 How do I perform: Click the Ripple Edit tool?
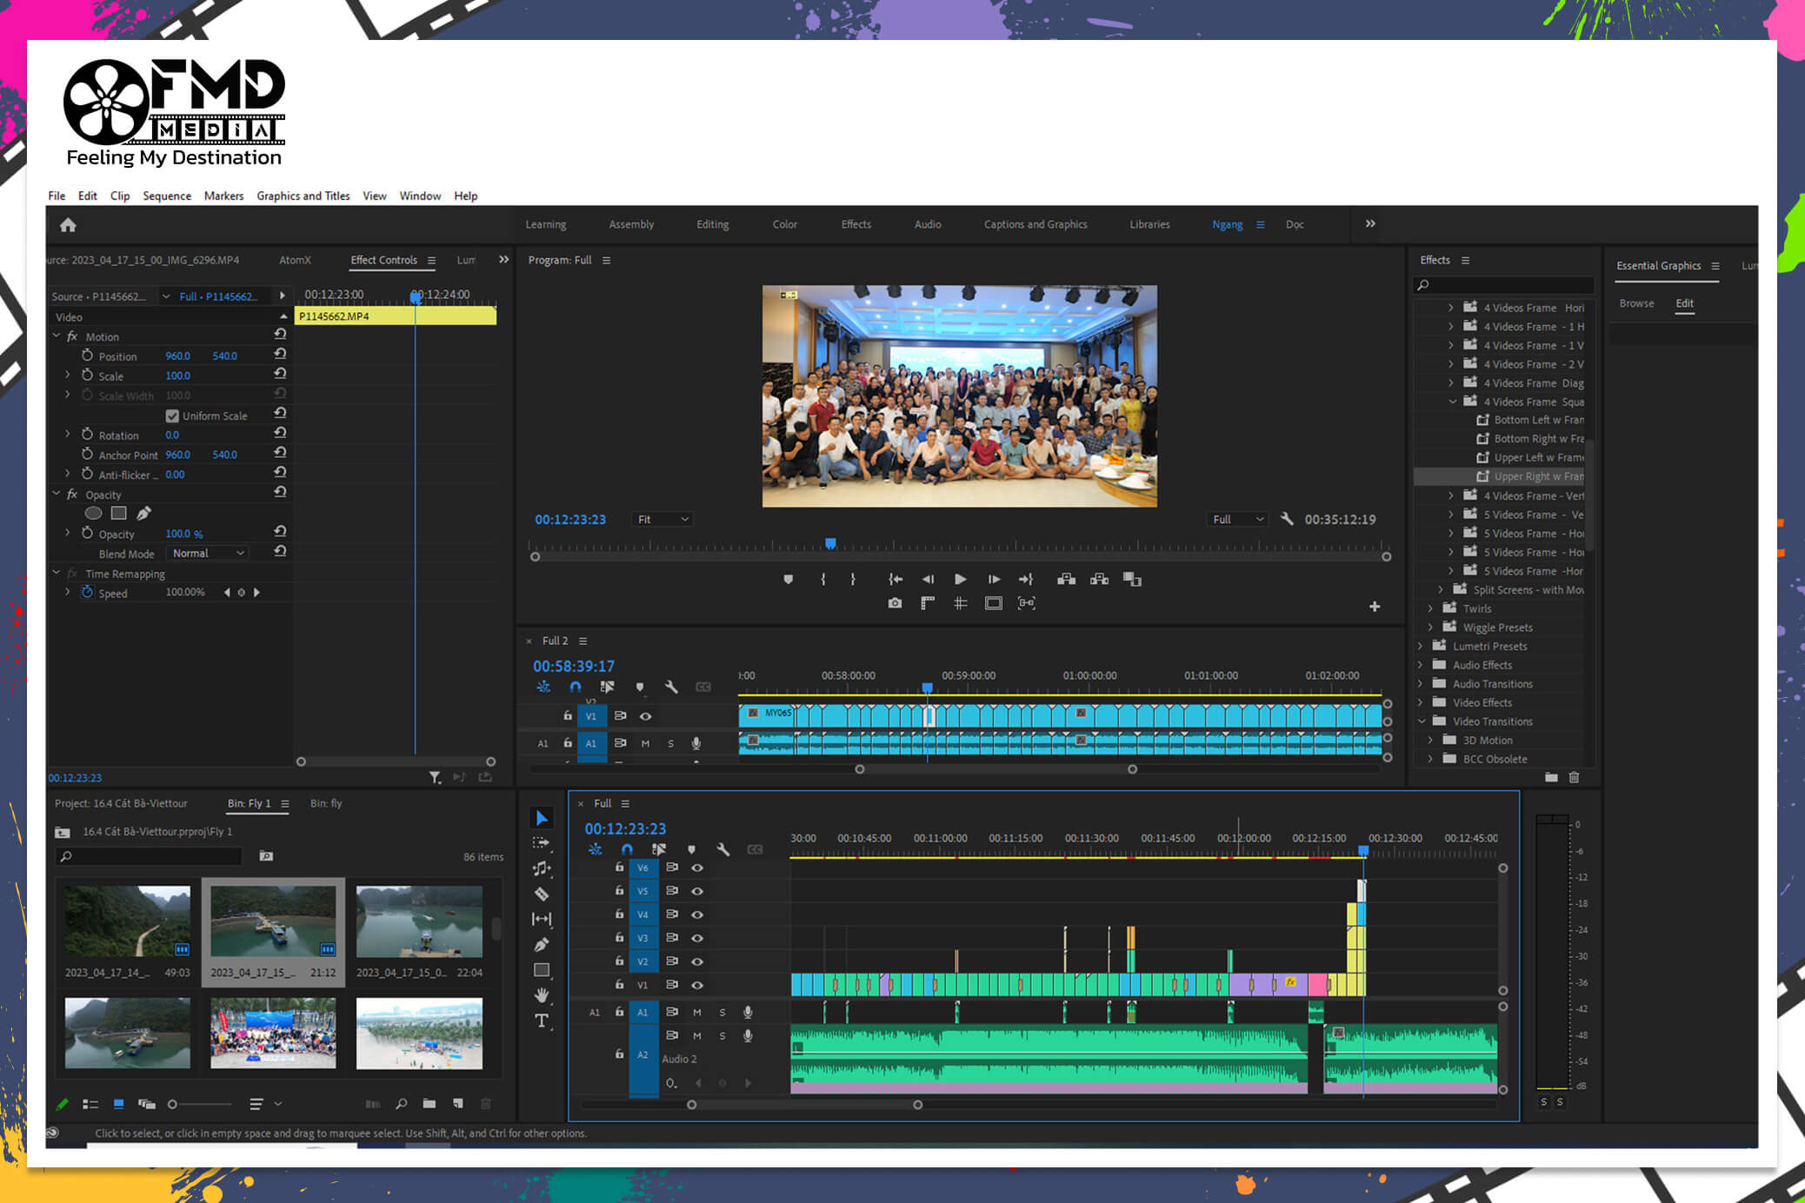coord(541,867)
